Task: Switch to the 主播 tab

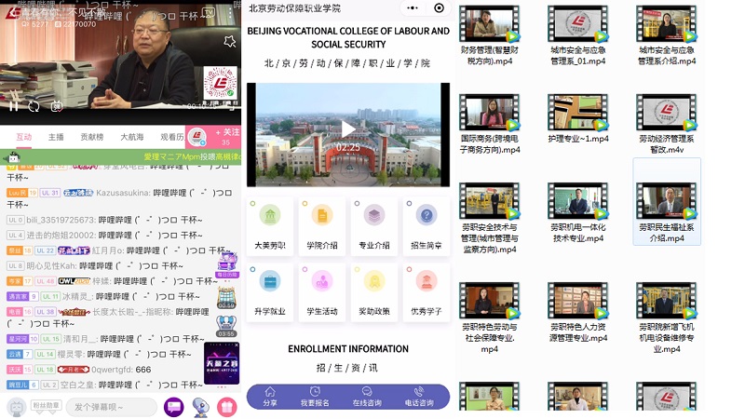Action: coord(56,137)
